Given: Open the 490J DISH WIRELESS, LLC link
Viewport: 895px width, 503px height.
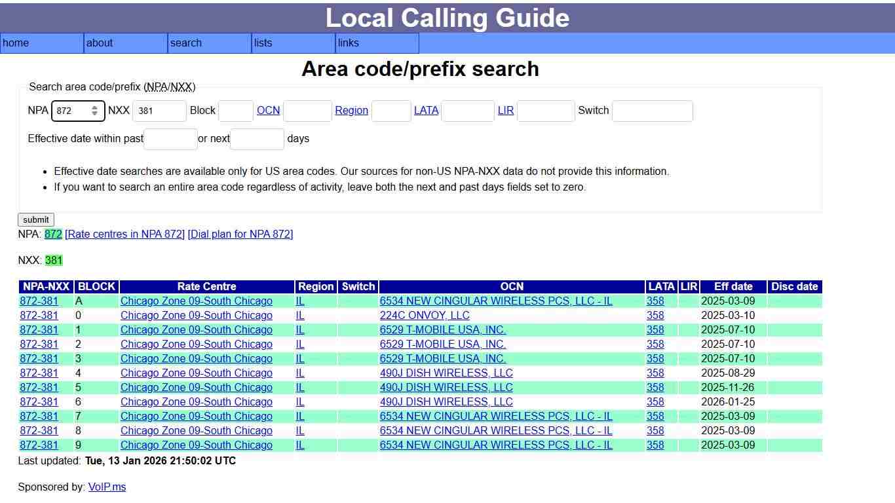Looking at the screenshot, I should 446,373.
